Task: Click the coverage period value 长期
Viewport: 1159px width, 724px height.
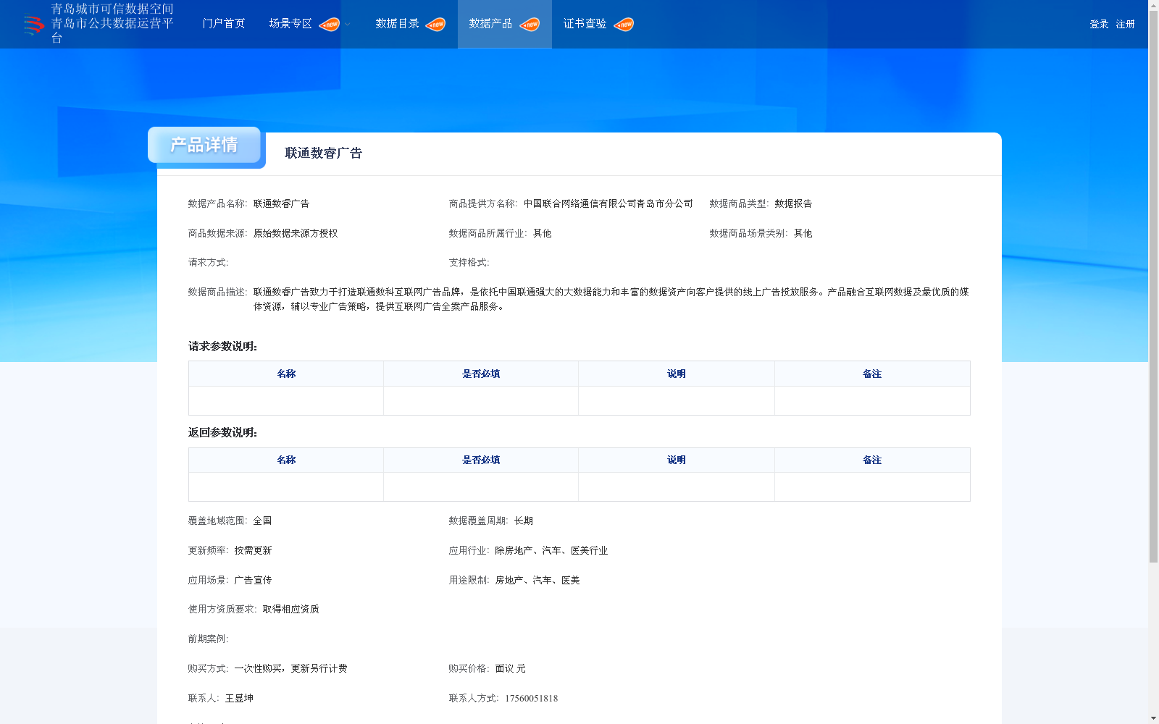Action: click(524, 521)
